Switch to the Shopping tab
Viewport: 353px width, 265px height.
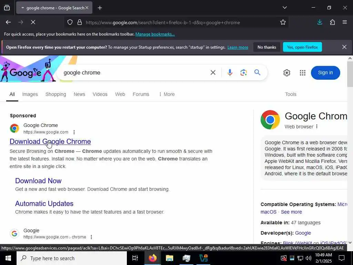(56, 95)
